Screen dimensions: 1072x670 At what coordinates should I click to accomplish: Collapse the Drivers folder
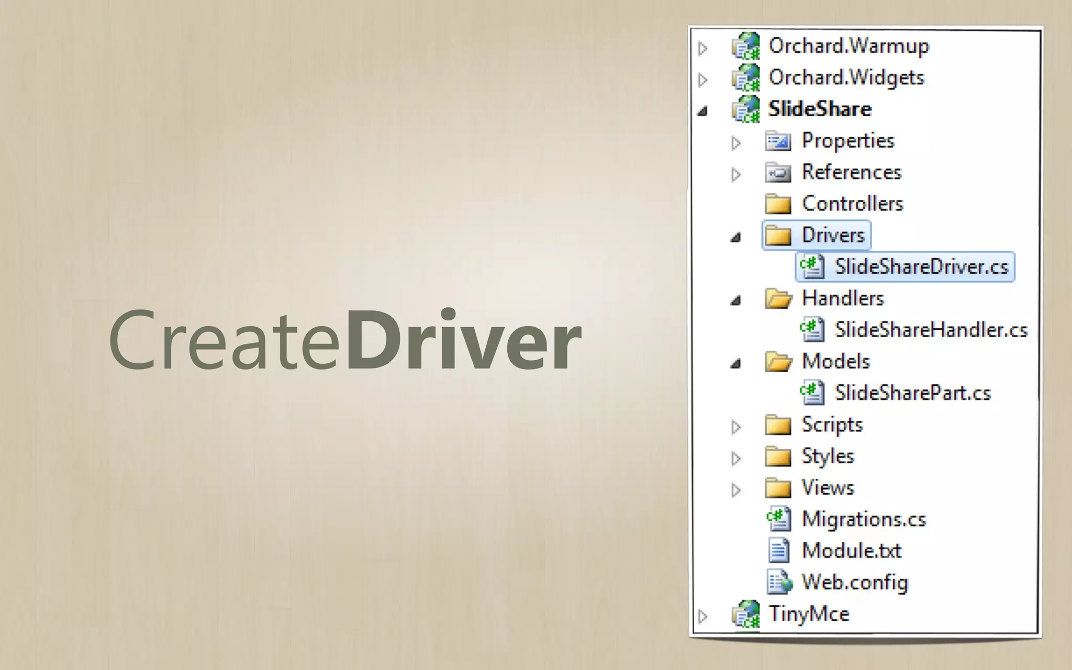pyautogui.click(x=735, y=238)
